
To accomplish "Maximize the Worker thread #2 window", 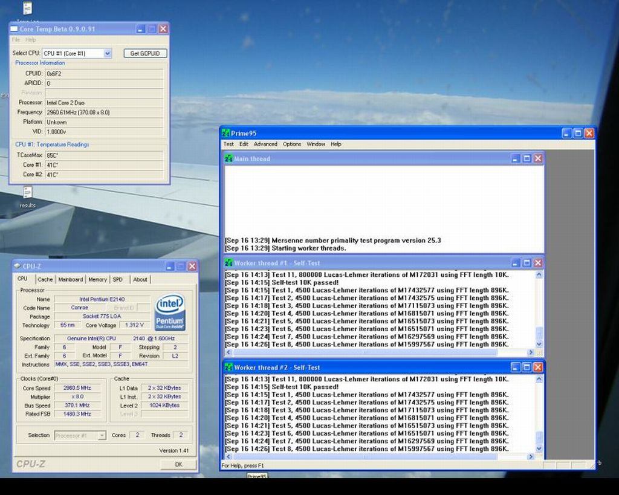I will tap(527, 367).
